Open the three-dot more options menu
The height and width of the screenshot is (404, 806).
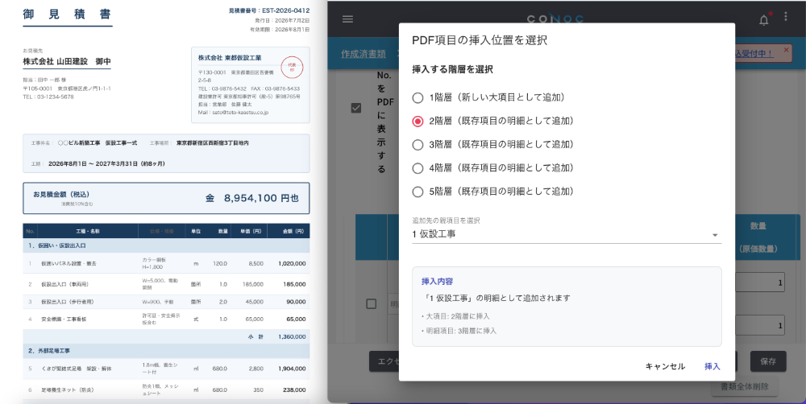(x=785, y=17)
